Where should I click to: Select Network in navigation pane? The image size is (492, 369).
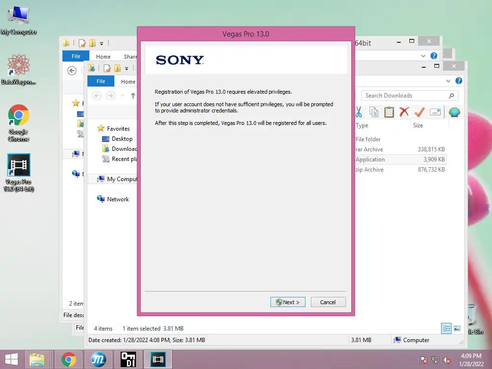tap(112, 199)
